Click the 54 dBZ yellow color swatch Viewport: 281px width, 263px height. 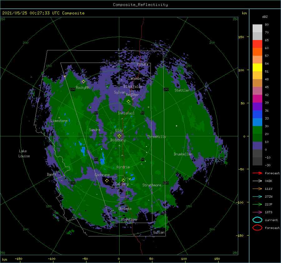pyautogui.click(x=257, y=68)
